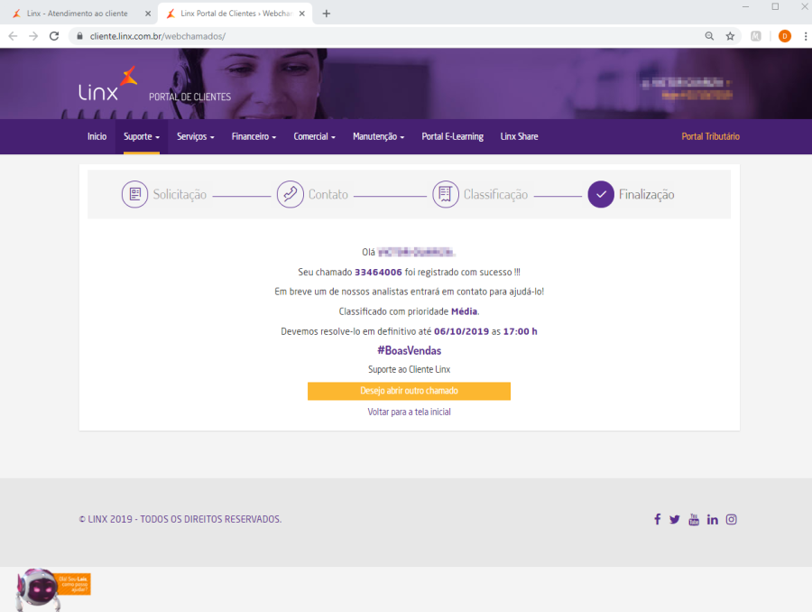The image size is (812, 612).
Task: Click the orange Lais chat speech bubble
Action: [x=74, y=584]
